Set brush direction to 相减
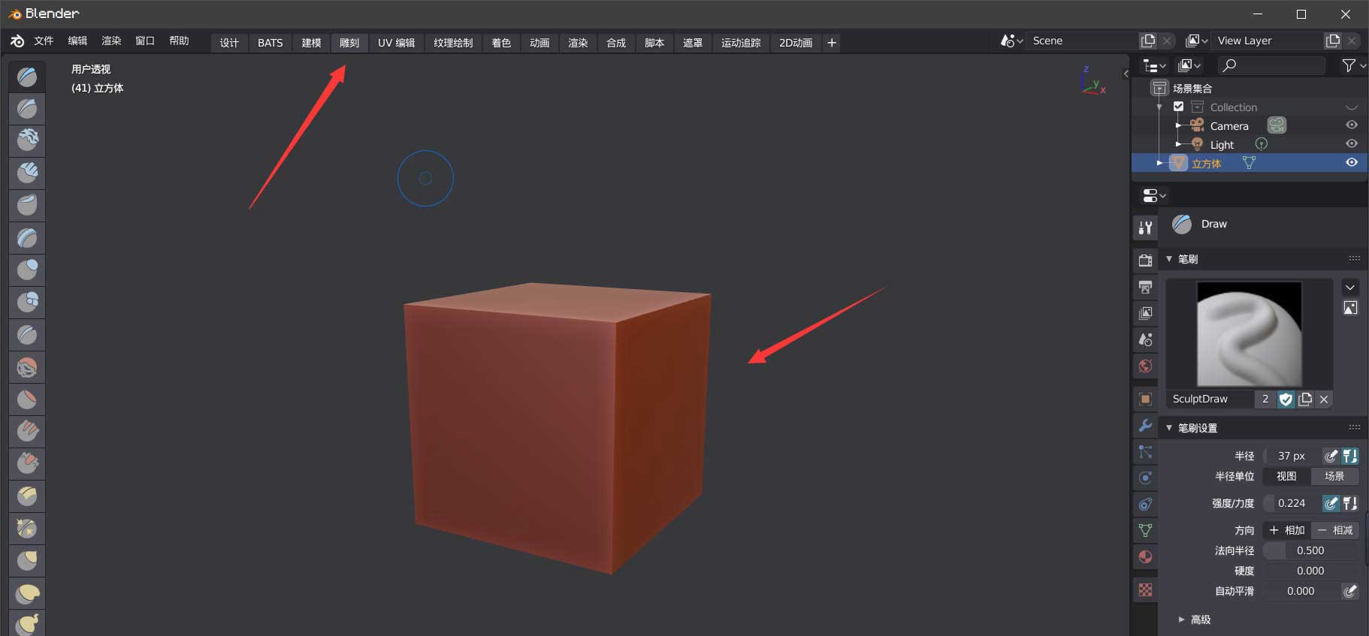 click(1334, 530)
